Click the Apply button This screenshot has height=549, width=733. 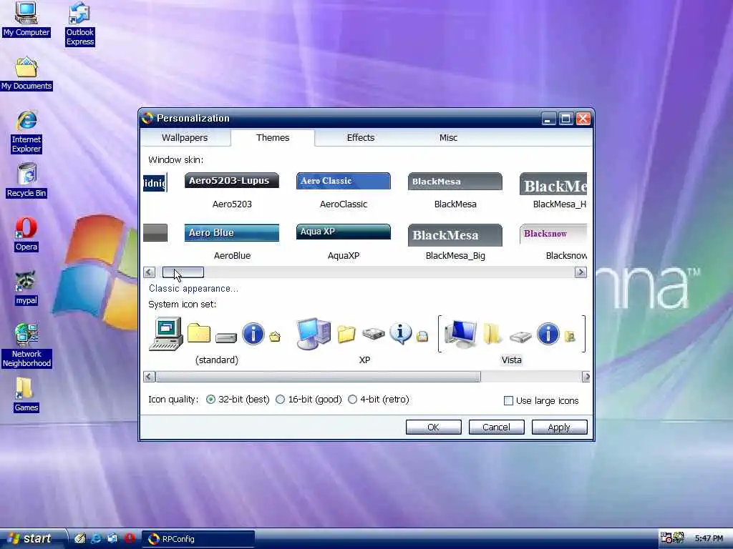point(559,427)
